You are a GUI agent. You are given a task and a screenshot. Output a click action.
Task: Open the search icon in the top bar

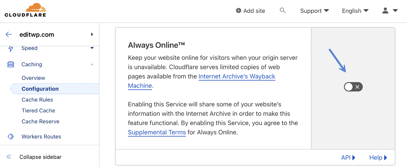point(283,10)
